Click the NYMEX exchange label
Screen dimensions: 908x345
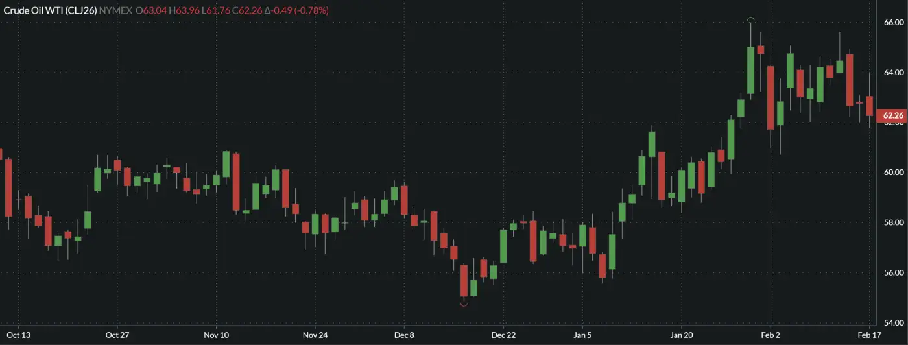pos(115,11)
